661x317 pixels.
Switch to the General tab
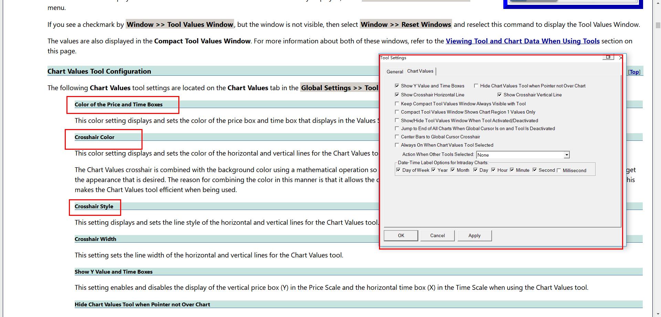(x=395, y=72)
